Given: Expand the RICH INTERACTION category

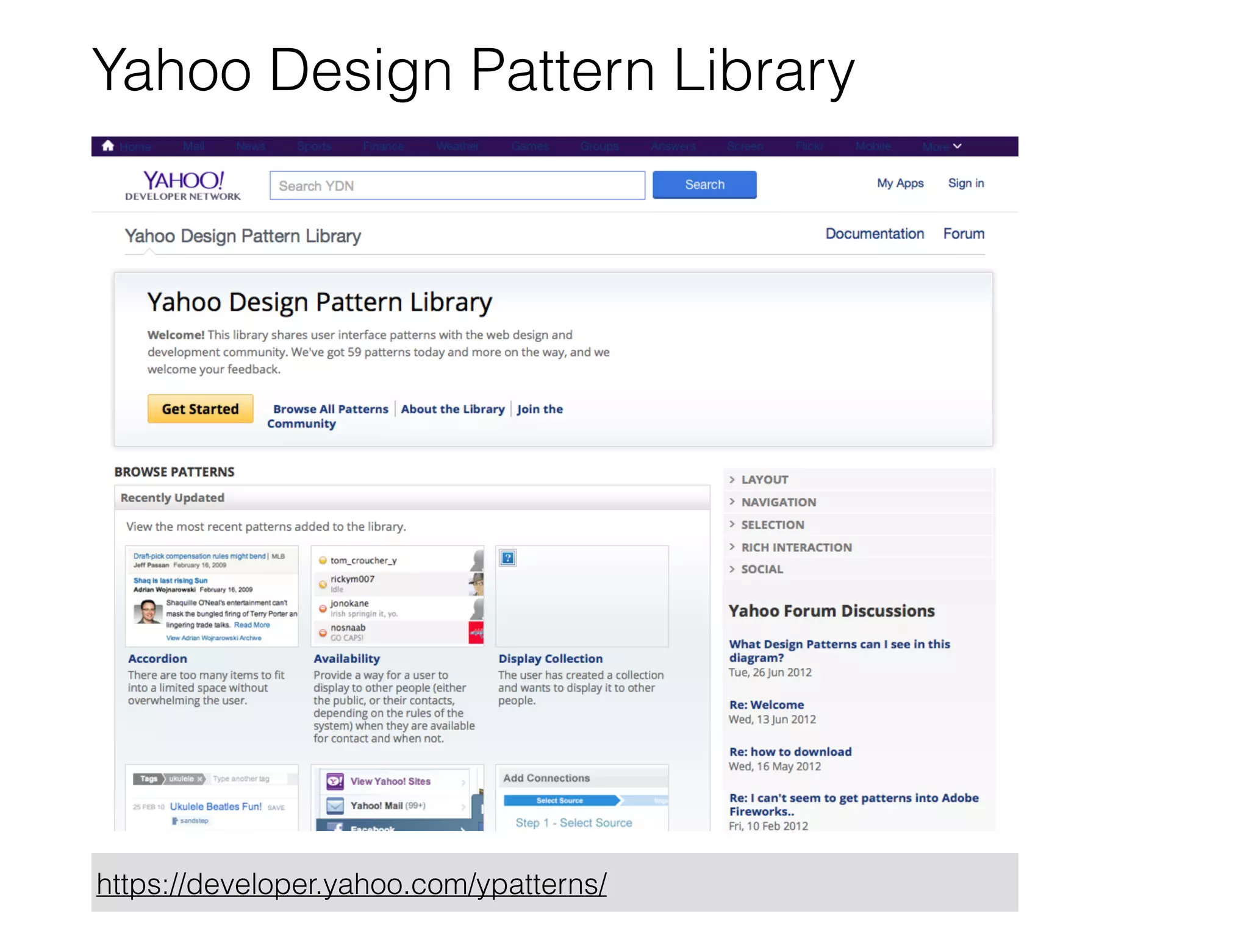Looking at the screenshot, I should (859, 547).
